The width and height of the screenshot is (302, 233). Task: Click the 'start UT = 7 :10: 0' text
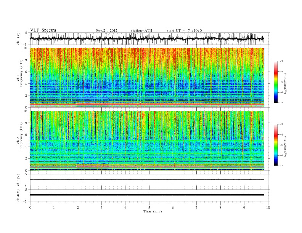click(x=184, y=30)
